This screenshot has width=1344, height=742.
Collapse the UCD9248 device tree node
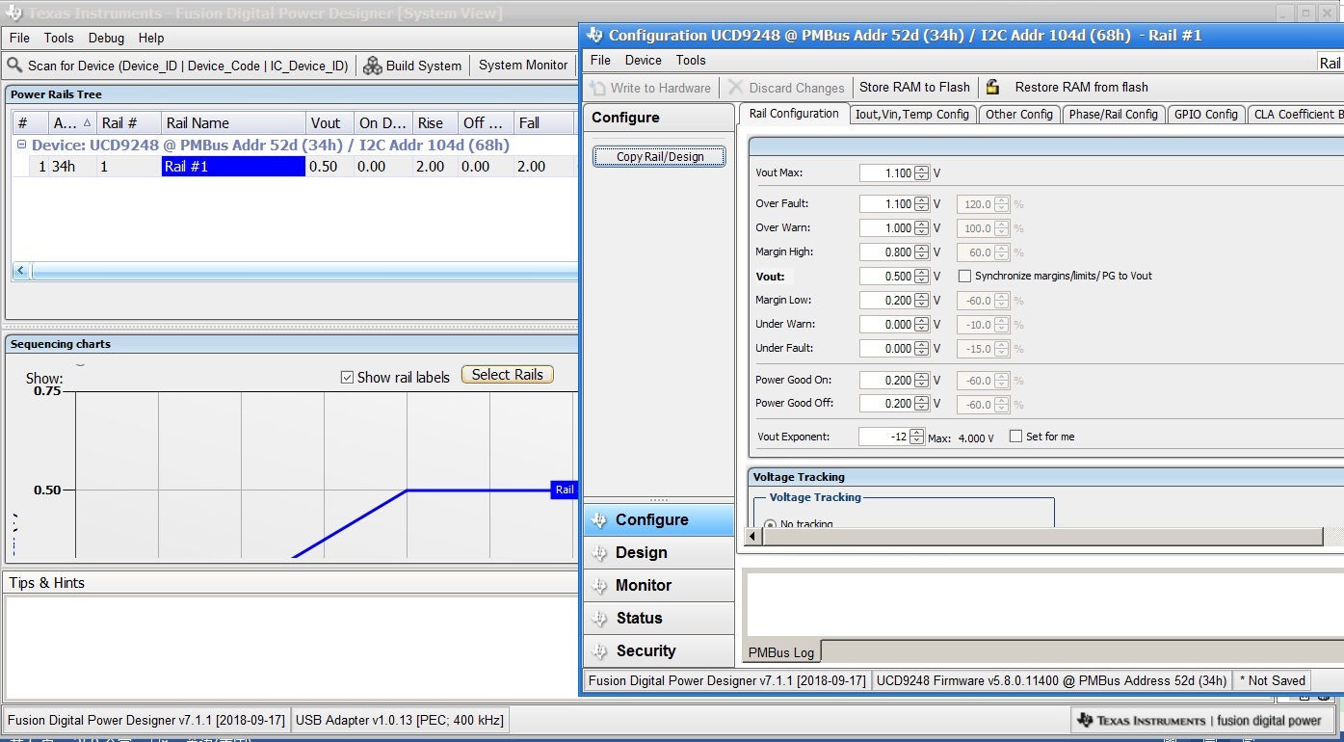tap(22, 145)
